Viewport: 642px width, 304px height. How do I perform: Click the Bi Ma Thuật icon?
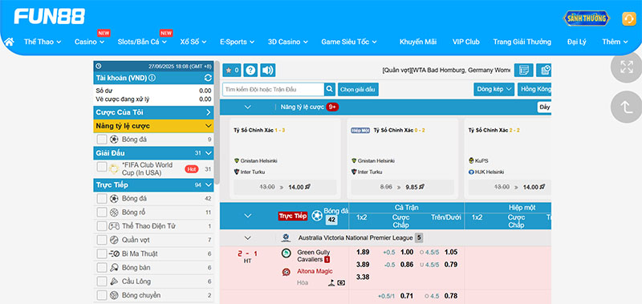click(x=114, y=254)
